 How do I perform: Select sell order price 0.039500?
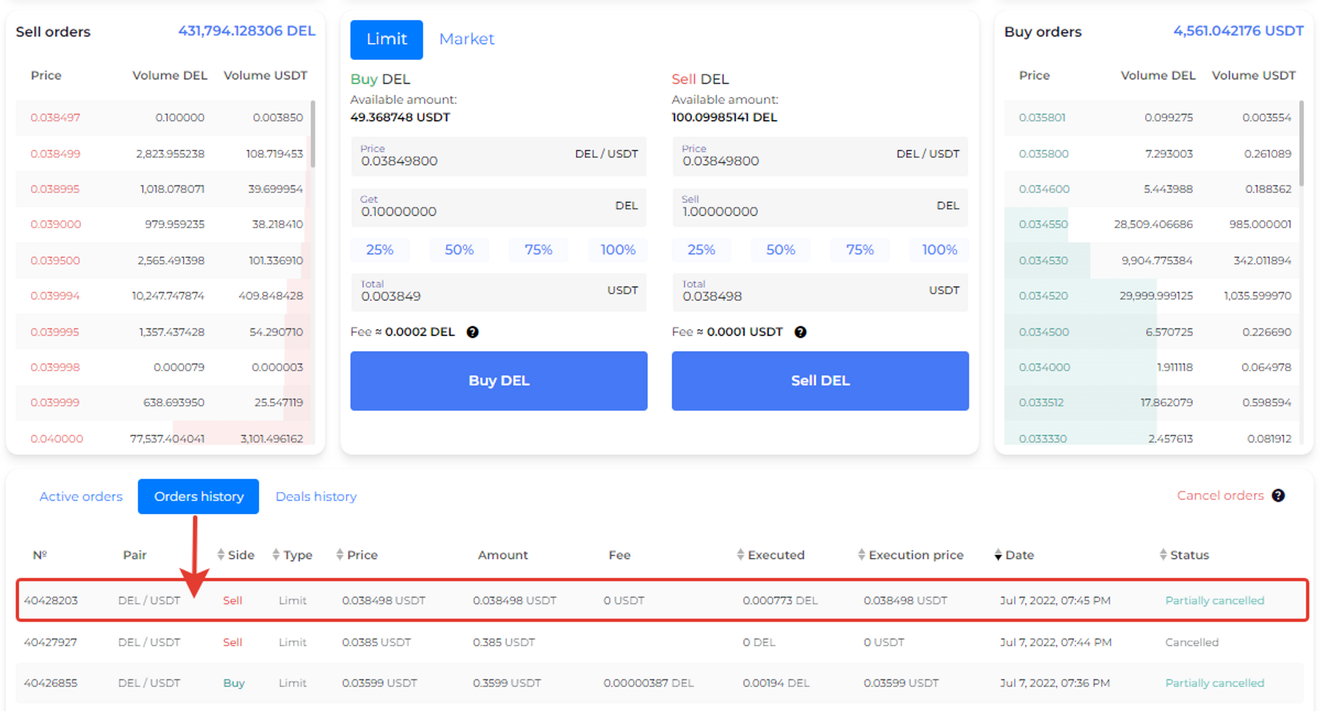tap(55, 261)
